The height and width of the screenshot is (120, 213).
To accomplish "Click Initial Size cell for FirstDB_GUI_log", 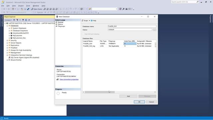I will click(130, 46).
